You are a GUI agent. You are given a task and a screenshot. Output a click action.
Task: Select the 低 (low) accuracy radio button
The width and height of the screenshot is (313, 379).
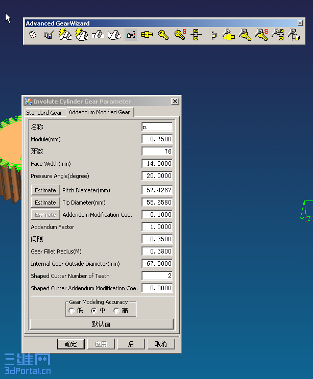point(71,311)
